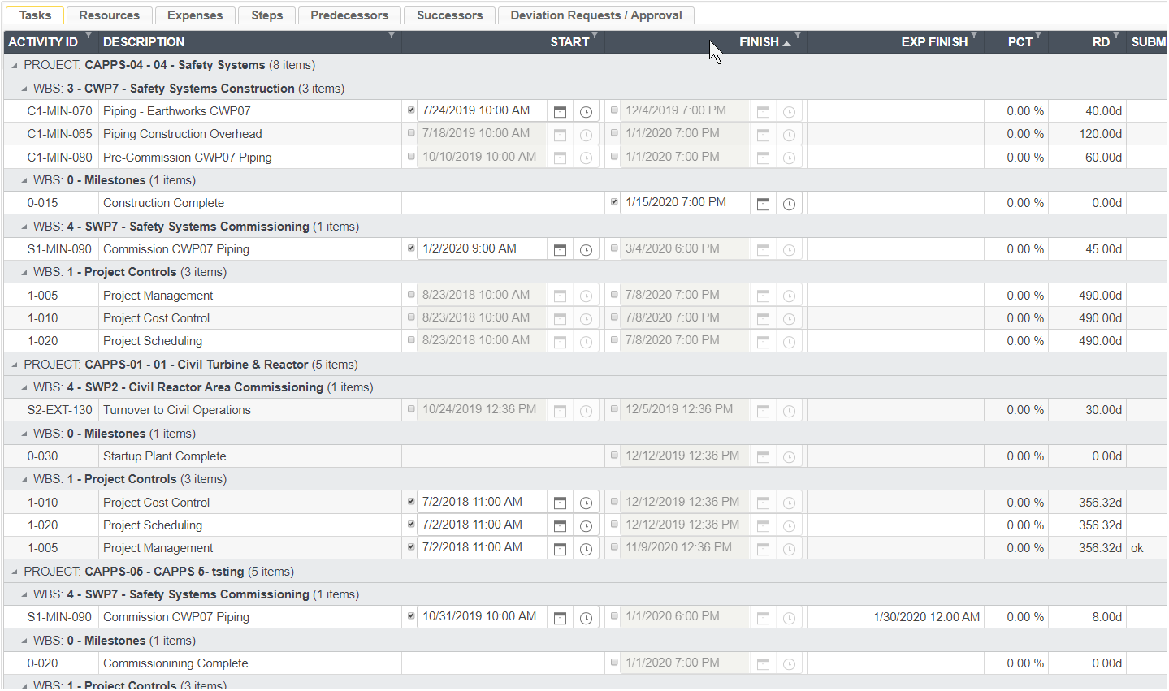1169x691 pixels.
Task: Open time picker for Project Cost Control 7/2/2018 start
Action: coord(586,503)
